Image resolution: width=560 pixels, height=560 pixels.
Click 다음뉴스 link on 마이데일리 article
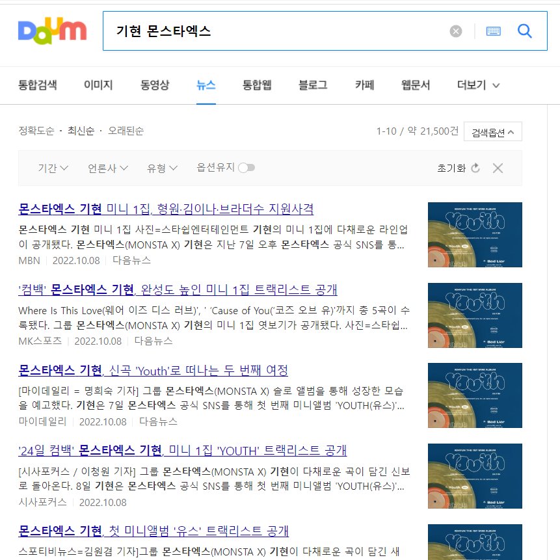coord(158,421)
